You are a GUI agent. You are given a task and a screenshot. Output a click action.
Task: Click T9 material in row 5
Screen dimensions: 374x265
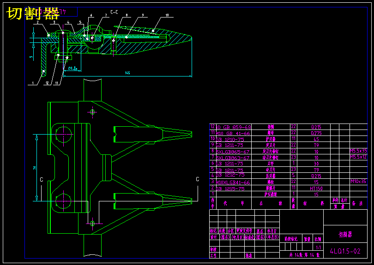tap(316, 170)
